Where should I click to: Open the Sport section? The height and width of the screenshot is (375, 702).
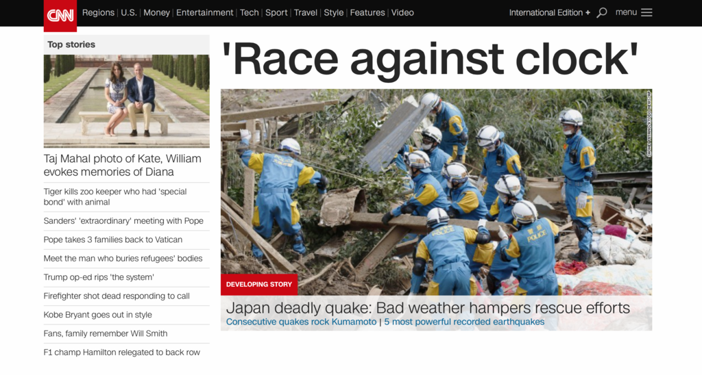(x=276, y=12)
